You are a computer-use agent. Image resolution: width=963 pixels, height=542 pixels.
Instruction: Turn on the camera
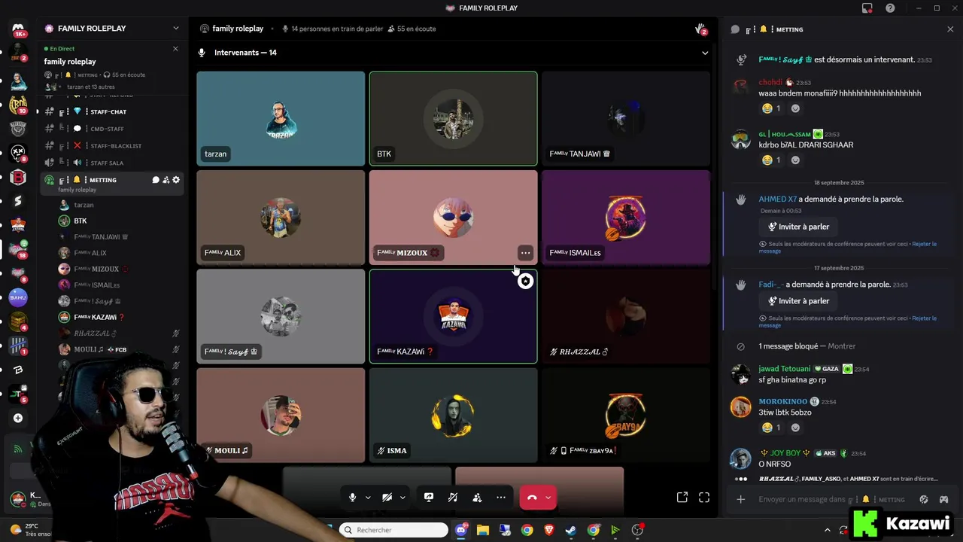pos(387,498)
